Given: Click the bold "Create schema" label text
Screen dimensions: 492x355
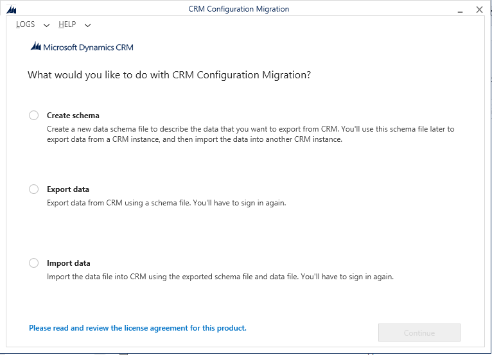Looking at the screenshot, I should (73, 116).
